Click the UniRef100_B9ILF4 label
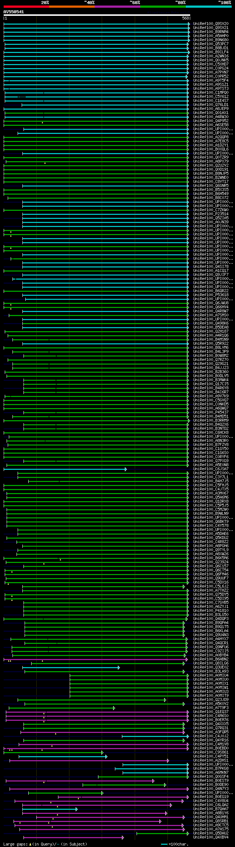Screen dimensions: 235x847 coord(211,52)
